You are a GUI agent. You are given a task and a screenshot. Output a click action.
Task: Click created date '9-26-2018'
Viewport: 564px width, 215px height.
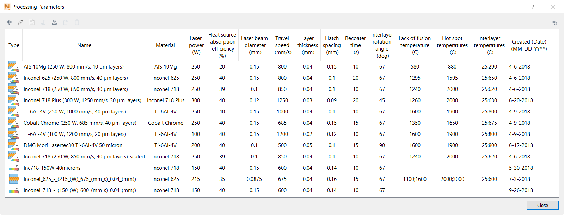coord(521,190)
